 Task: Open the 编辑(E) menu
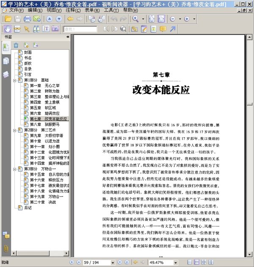[x=35, y=11]
